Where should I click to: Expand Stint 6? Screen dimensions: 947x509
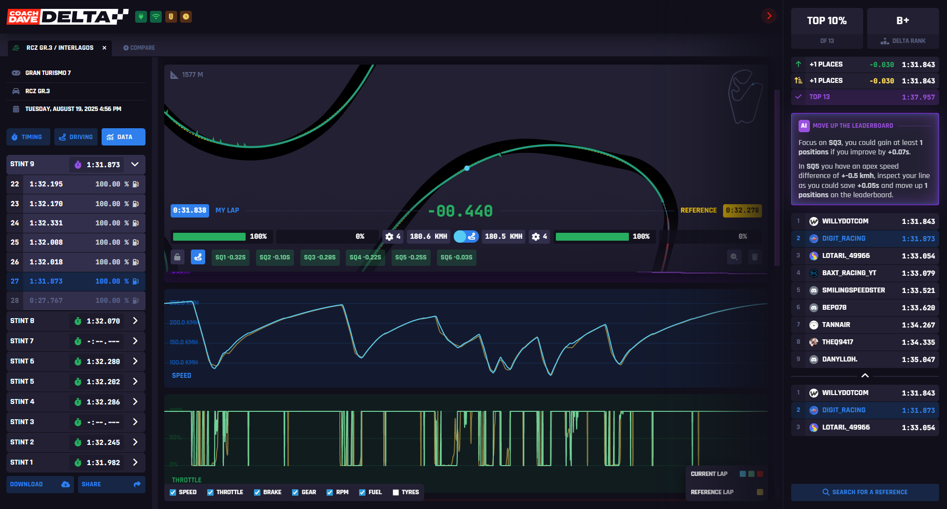[x=135, y=362]
